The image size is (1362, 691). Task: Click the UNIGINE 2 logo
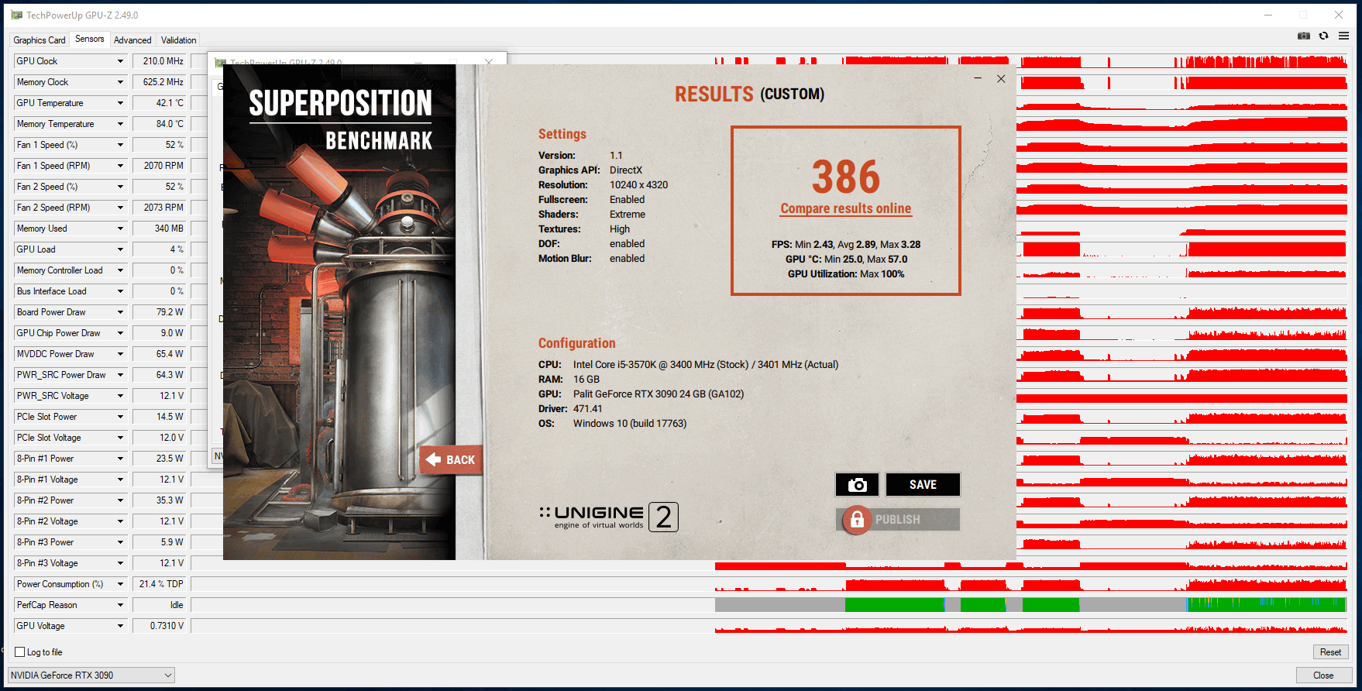(x=608, y=517)
